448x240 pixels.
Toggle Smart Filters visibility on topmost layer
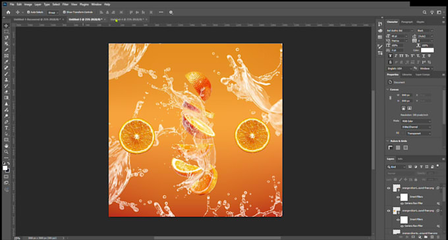click(x=398, y=197)
